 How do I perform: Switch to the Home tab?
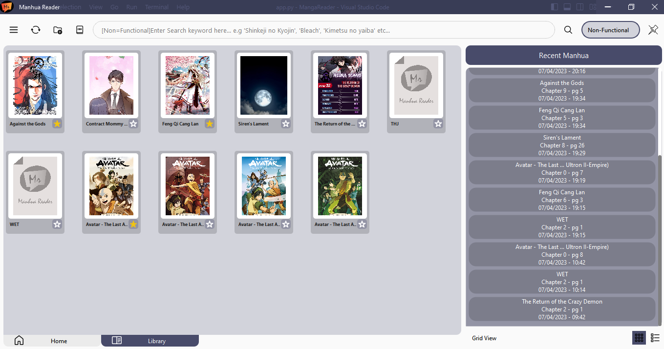52,341
